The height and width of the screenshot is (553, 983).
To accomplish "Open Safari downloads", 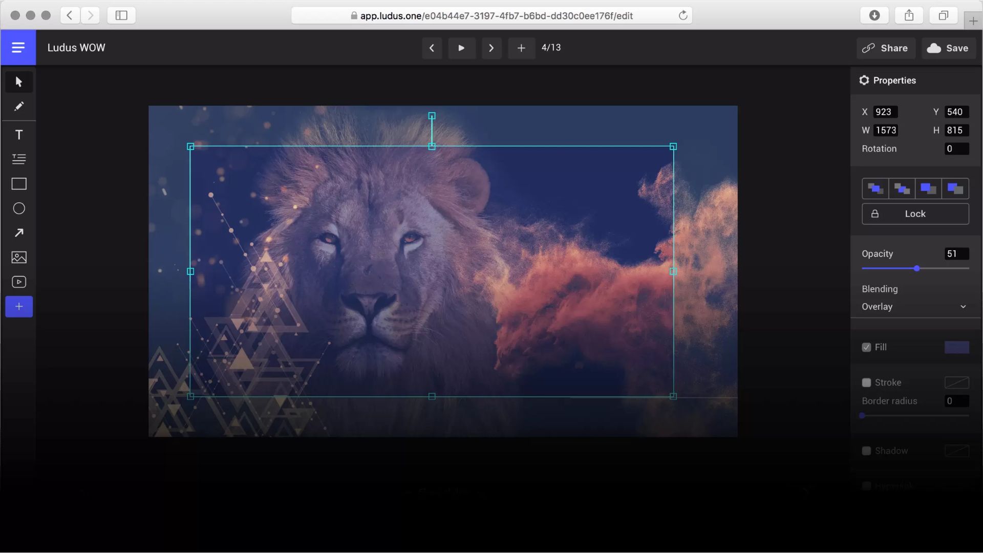I will pyautogui.click(x=874, y=15).
